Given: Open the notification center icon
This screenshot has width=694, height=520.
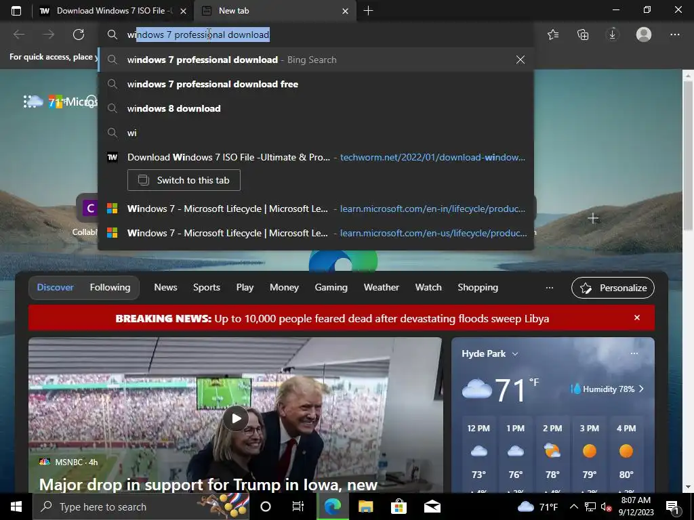Looking at the screenshot, I should tap(673, 507).
